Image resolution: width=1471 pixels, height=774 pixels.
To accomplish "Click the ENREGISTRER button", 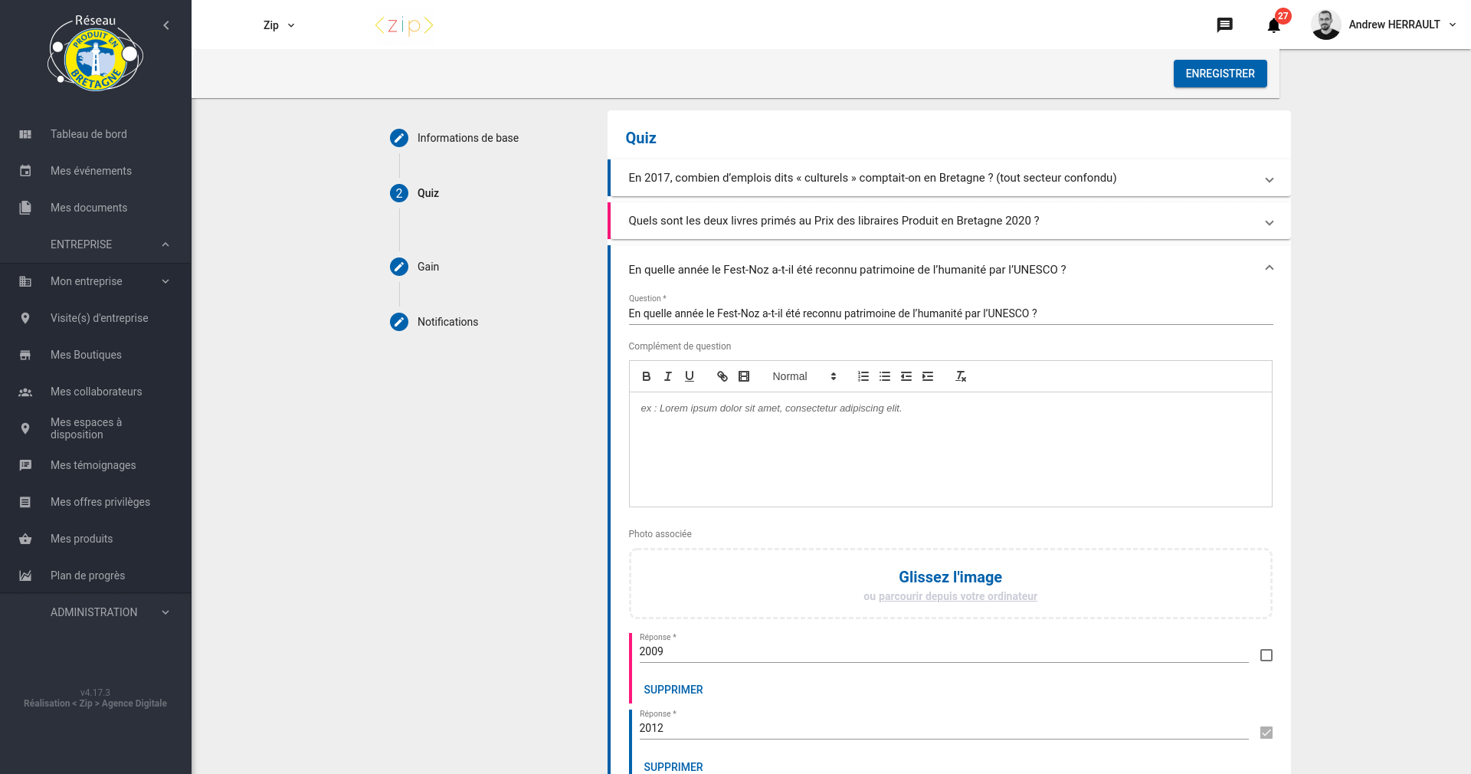I will pos(1220,74).
